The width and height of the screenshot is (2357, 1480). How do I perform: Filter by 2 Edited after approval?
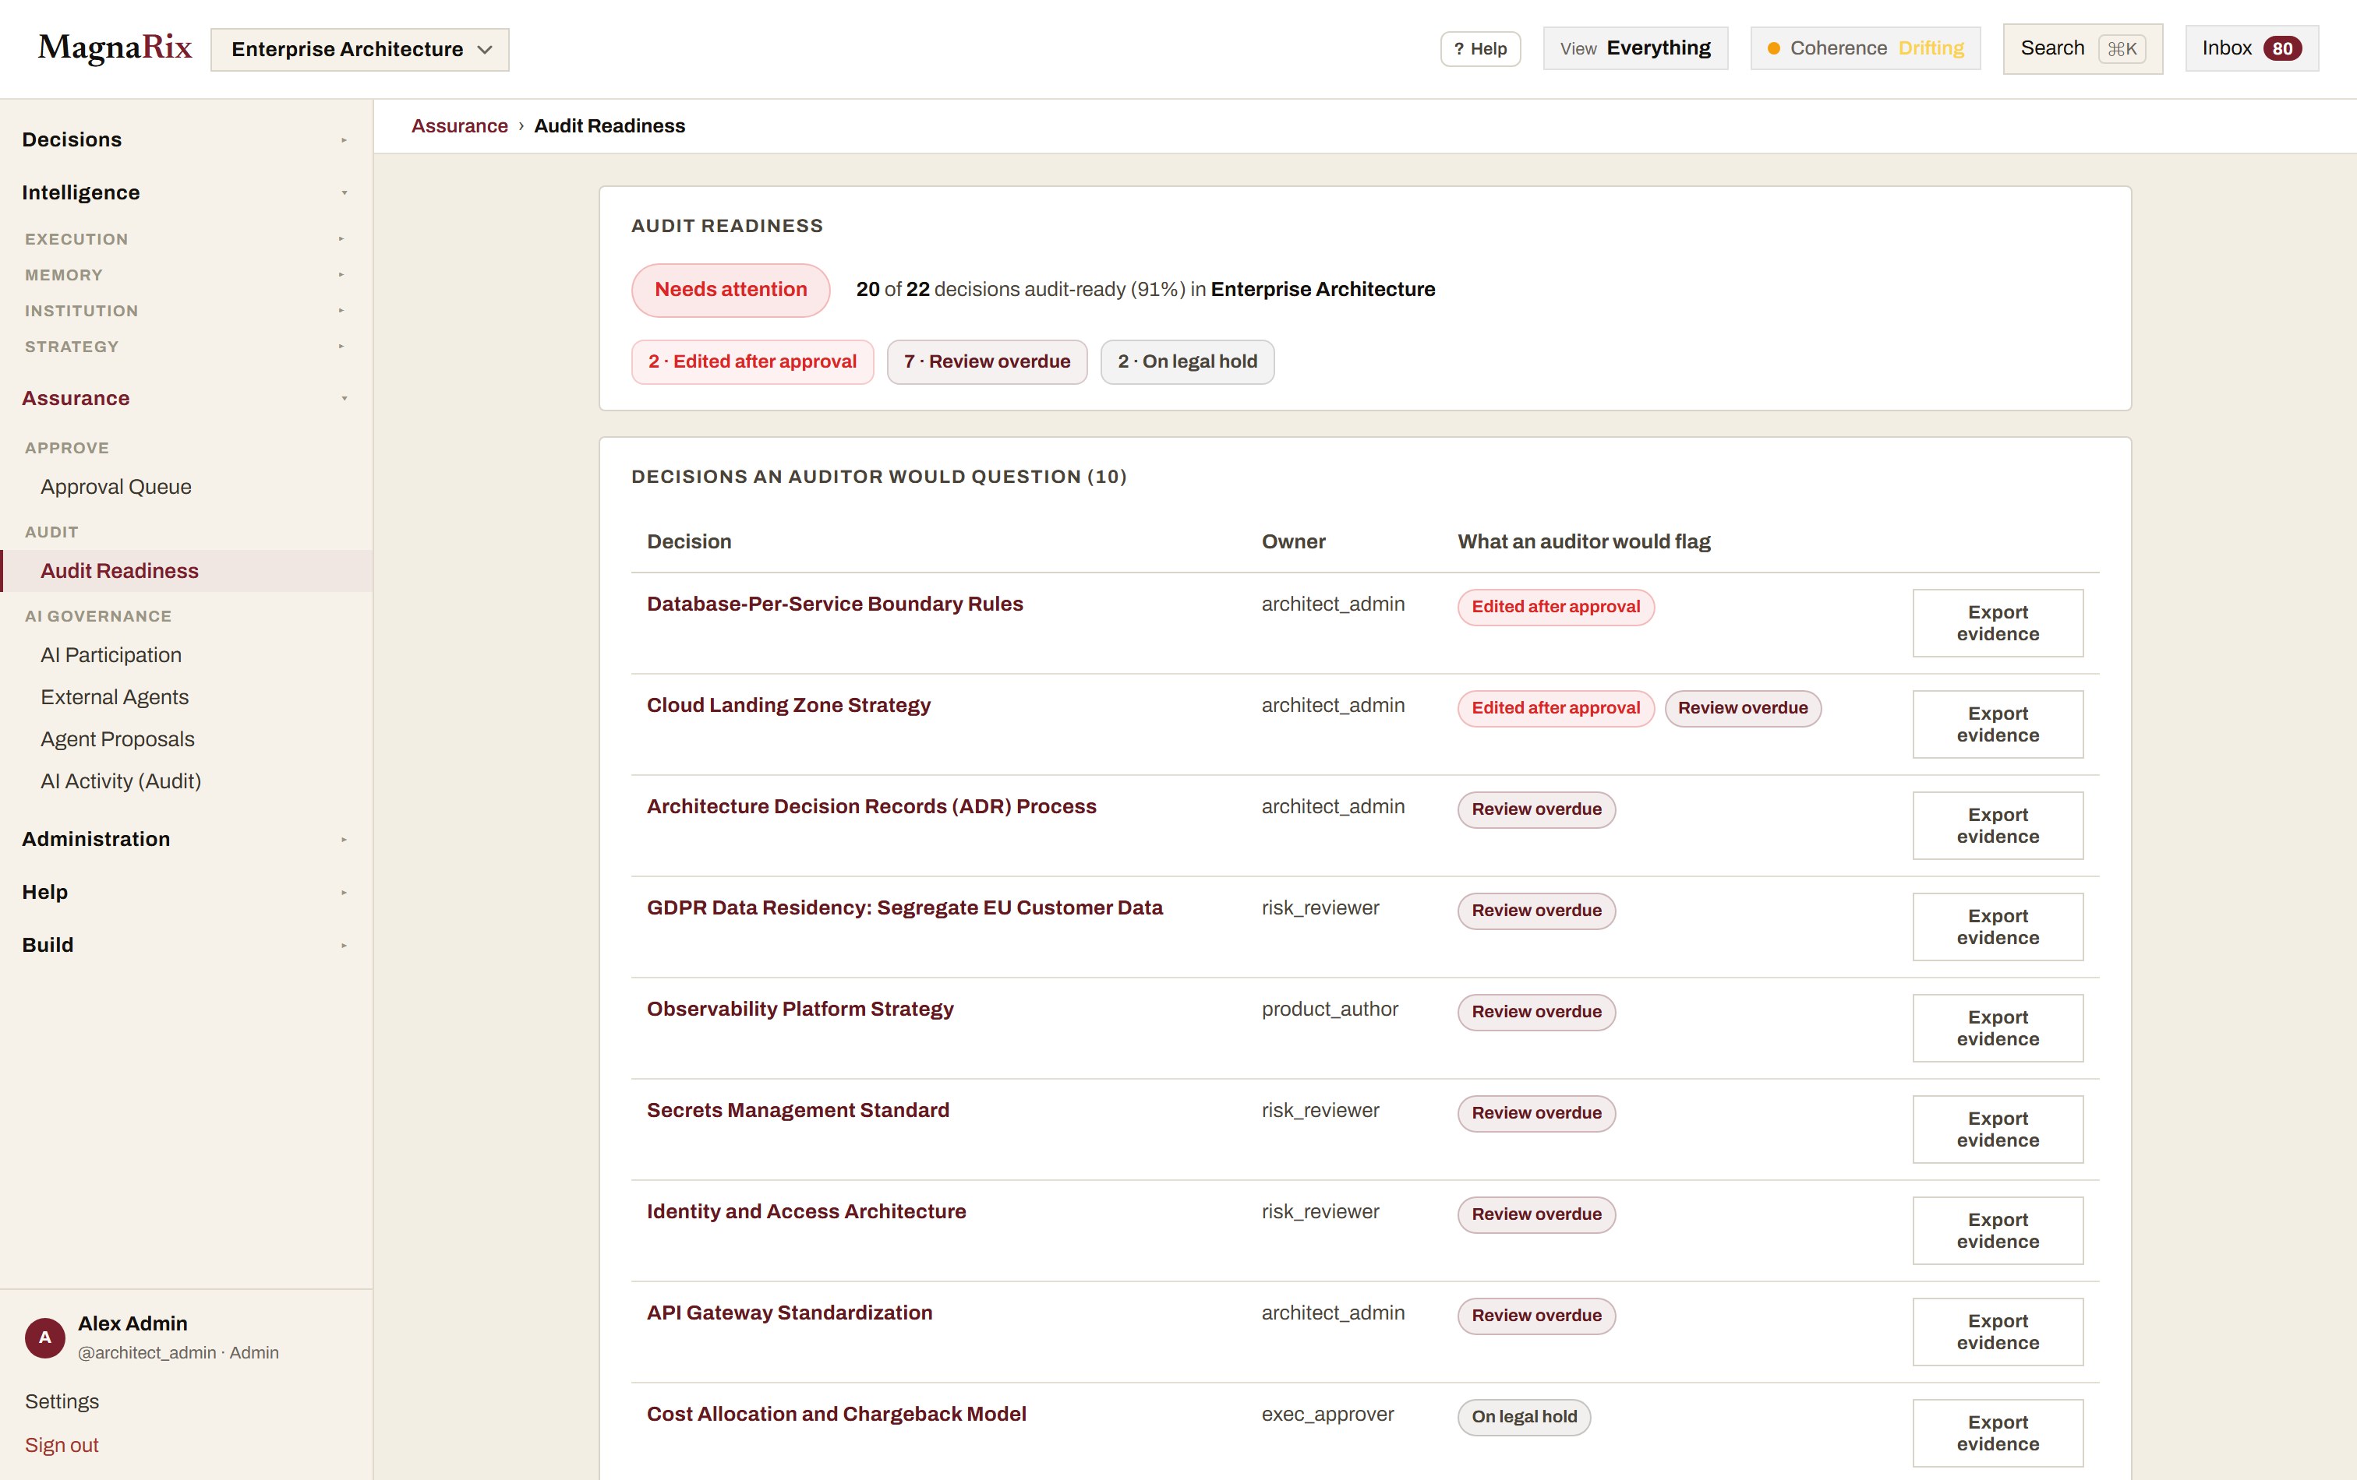point(751,362)
